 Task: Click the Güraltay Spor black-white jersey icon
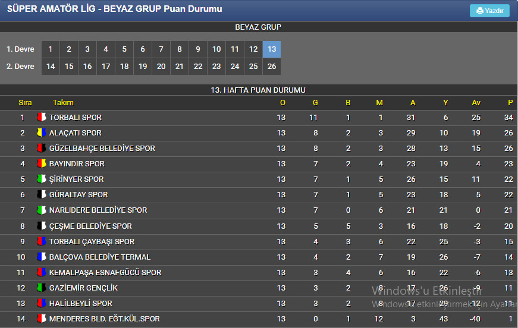tap(41, 194)
